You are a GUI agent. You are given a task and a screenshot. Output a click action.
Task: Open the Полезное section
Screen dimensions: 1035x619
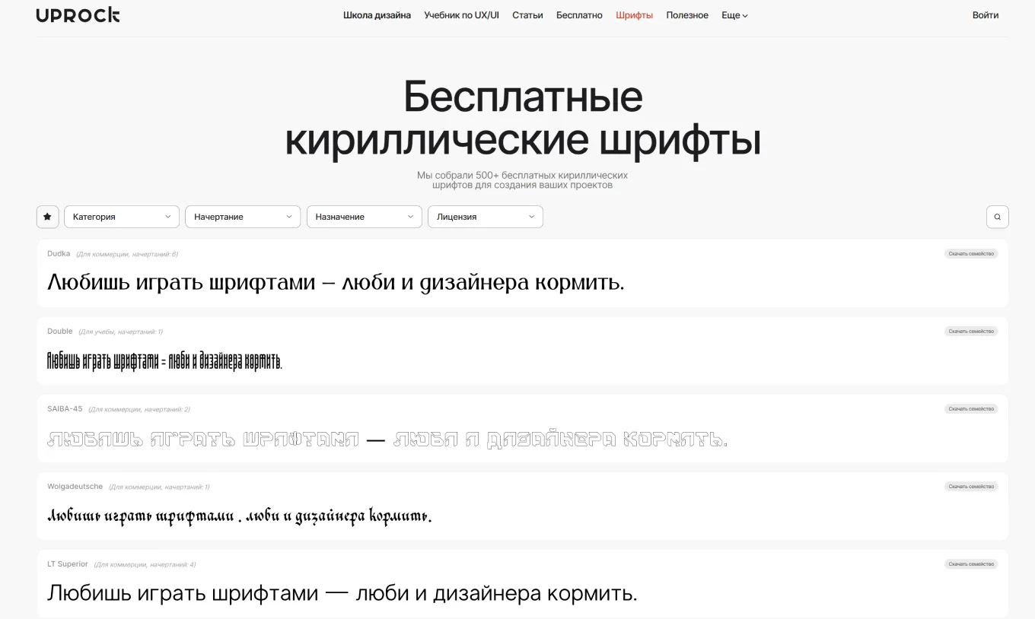(687, 15)
